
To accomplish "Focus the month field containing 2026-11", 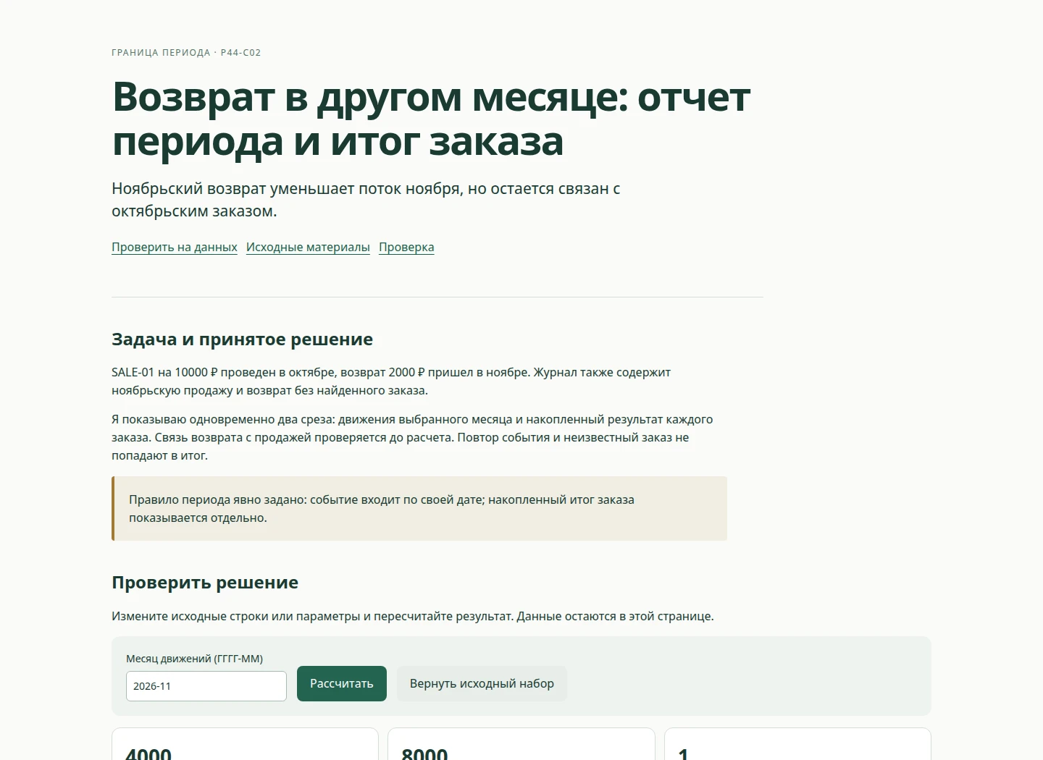I will (206, 686).
